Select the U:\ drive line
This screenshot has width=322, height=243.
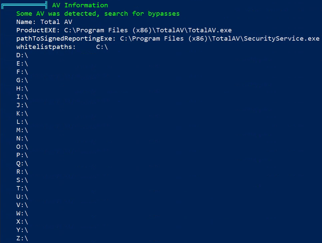tap(22, 197)
